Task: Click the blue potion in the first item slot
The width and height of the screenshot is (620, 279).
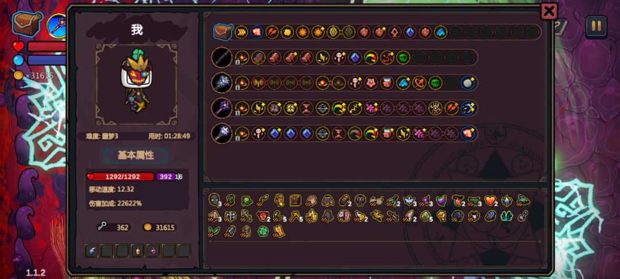Action: [91, 250]
